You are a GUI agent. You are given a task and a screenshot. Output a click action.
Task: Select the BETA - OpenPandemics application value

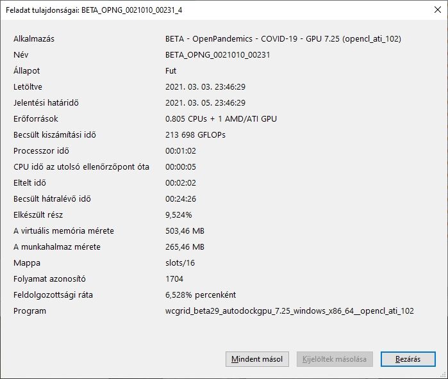point(283,39)
